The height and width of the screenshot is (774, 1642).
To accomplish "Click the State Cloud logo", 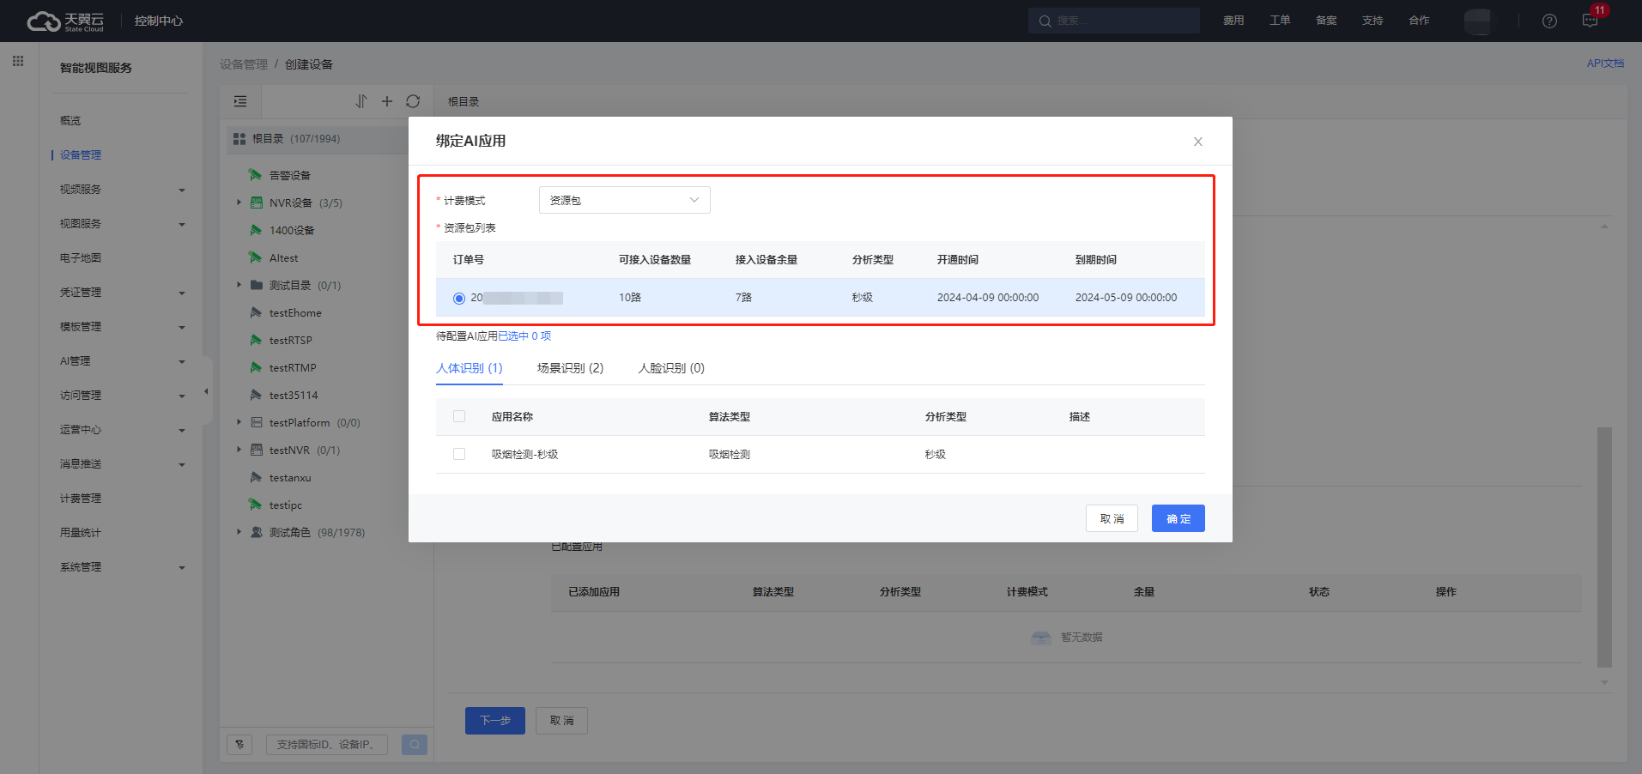I will pos(65,21).
